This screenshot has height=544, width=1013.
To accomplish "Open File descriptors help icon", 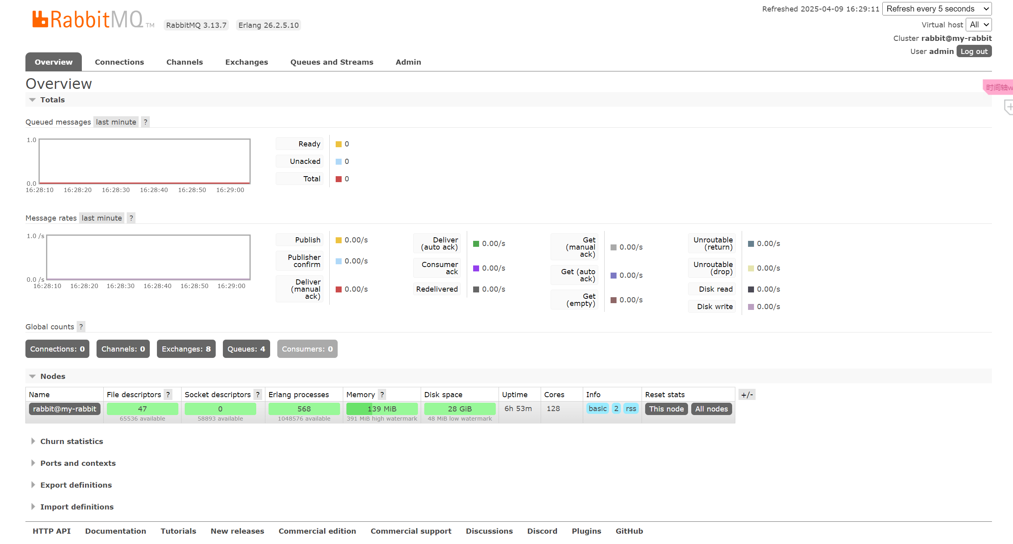I will click(x=168, y=395).
